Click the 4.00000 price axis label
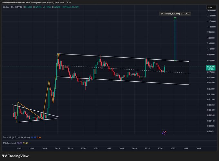The width and height of the screenshot is (219, 161). (211, 38)
